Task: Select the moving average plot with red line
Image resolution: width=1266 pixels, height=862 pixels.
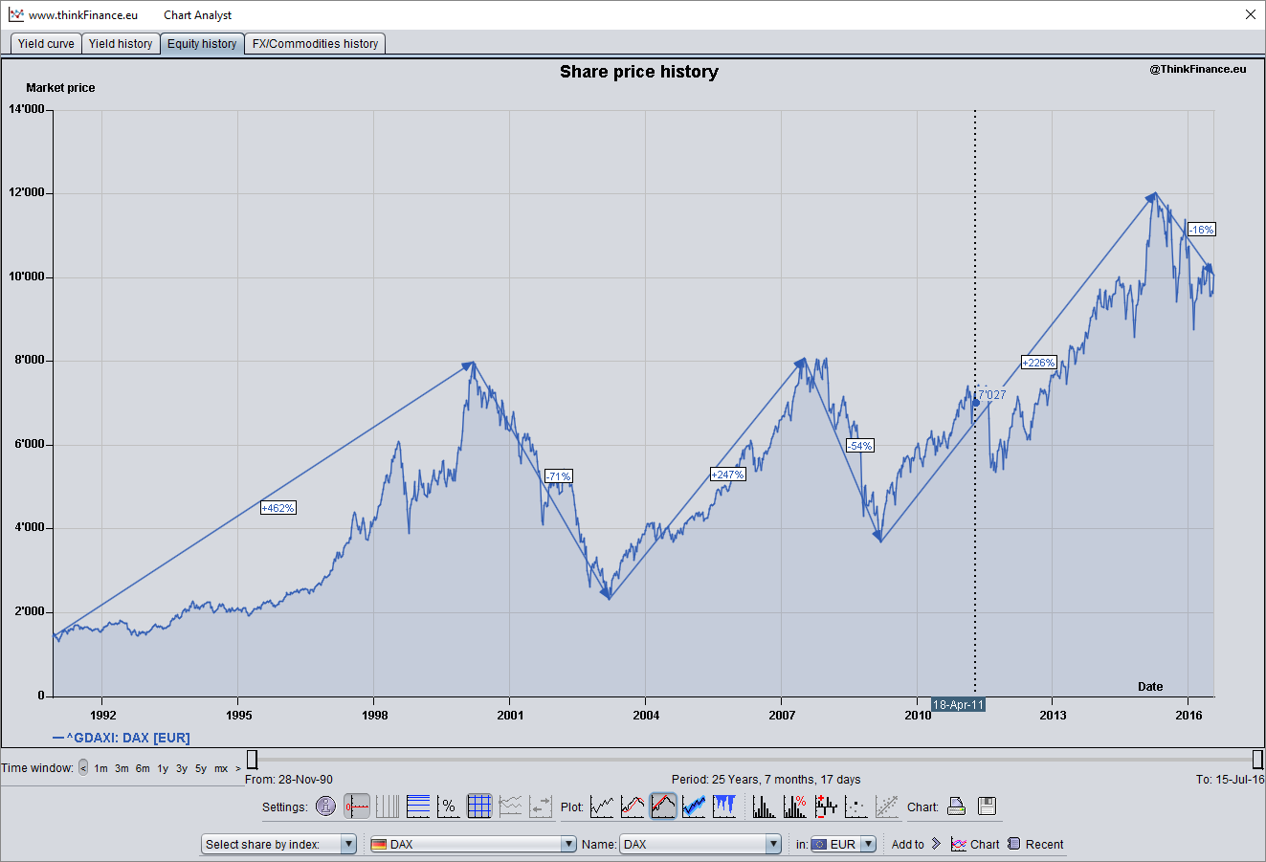Action: [633, 807]
